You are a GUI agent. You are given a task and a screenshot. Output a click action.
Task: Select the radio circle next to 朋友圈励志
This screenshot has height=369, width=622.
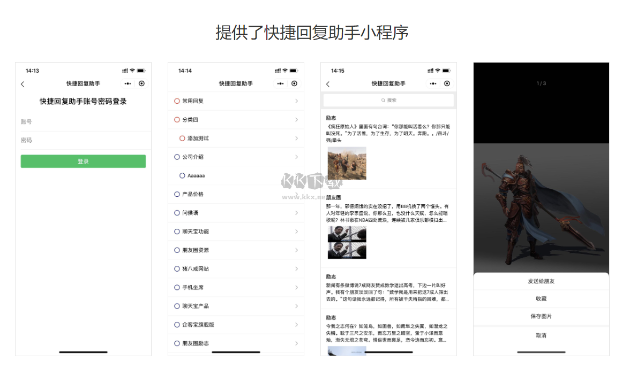(177, 343)
